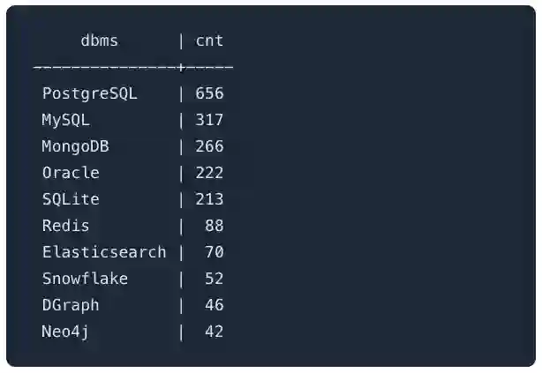Click the Redis row name
Screen dimensions: 542x373
[x=66, y=226]
